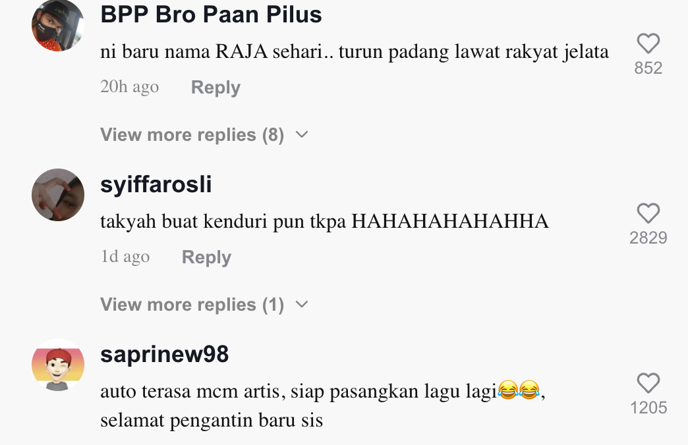The image size is (688, 445).
Task: Like saprinew98's comment with the heart
Action: (648, 382)
